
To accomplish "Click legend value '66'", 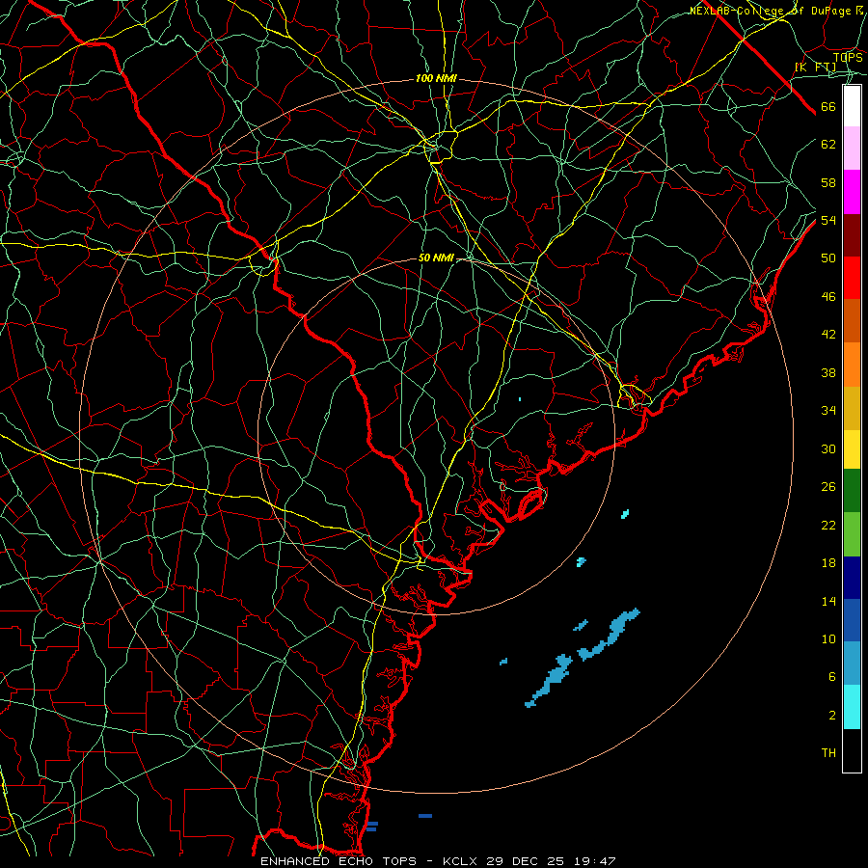I will (x=828, y=106).
